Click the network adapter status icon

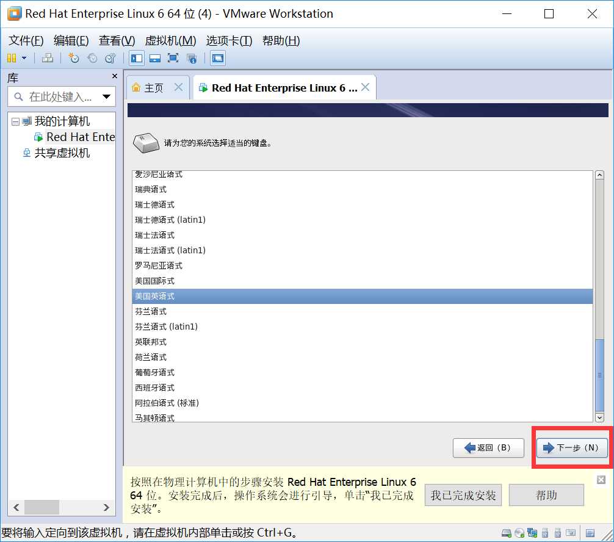(532, 533)
